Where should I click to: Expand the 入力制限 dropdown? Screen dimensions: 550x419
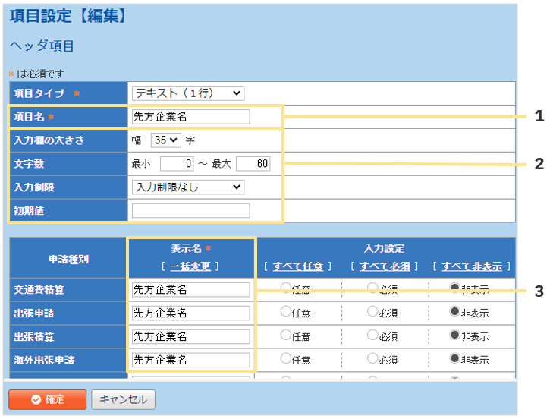pos(188,187)
